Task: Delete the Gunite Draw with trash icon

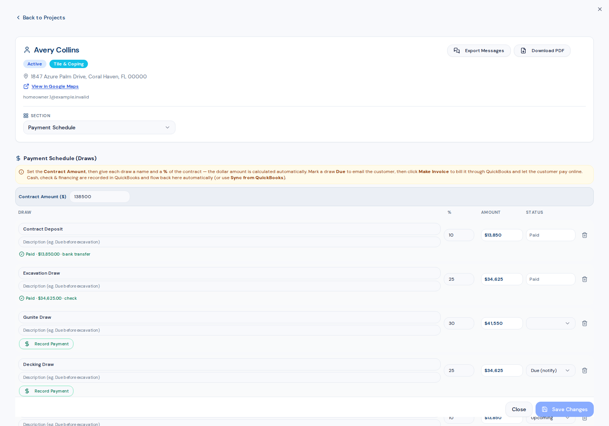Action: (x=585, y=323)
